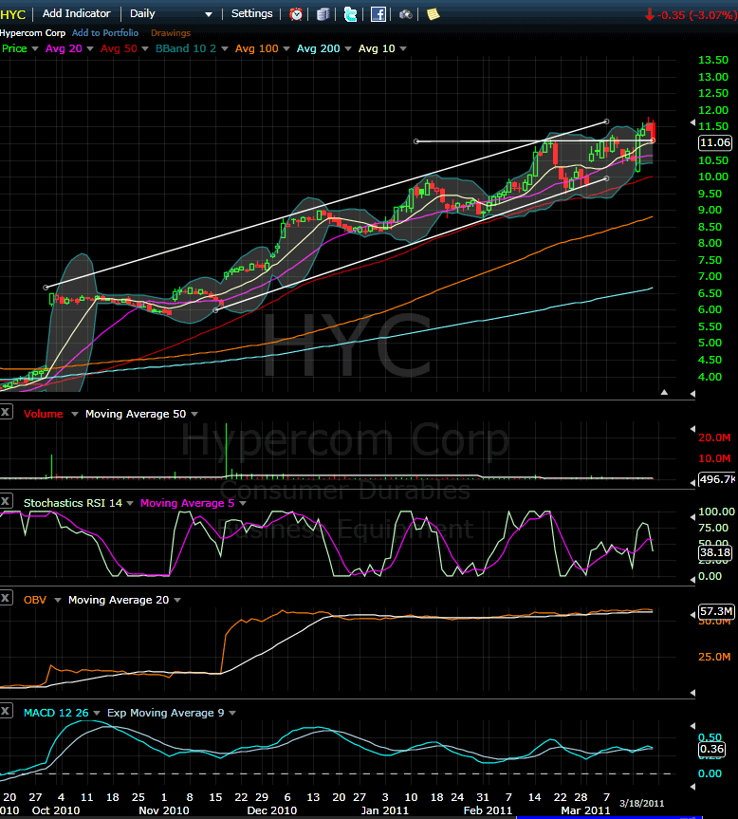Open the Exp Moving Average 9 dropdown

[232, 713]
